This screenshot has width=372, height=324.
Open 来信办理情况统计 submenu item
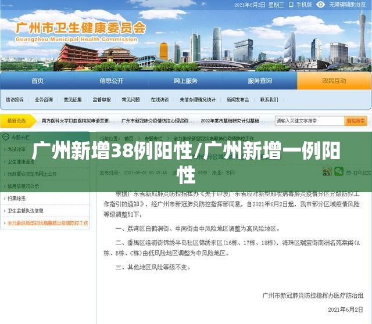point(198,100)
